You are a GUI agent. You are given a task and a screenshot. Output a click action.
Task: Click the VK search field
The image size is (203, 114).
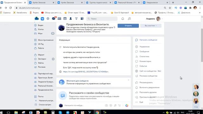pyautogui.click(x=102, y=19)
